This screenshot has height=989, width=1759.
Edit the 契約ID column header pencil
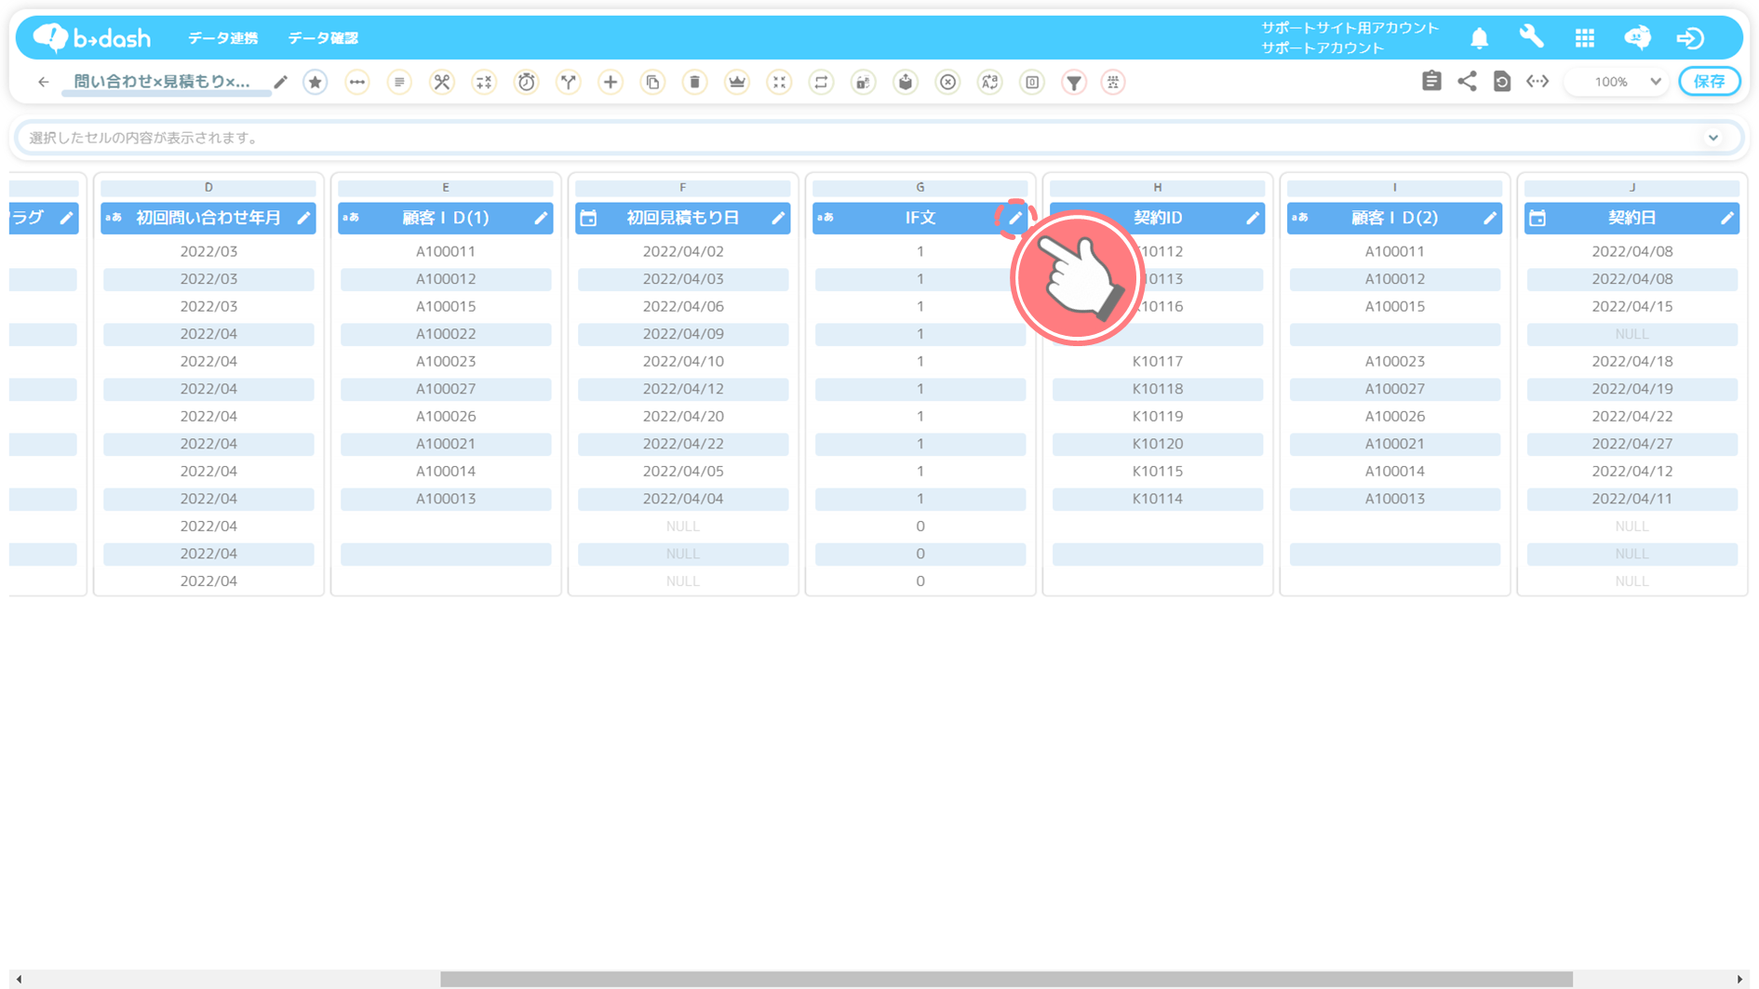pyautogui.click(x=1253, y=218)
